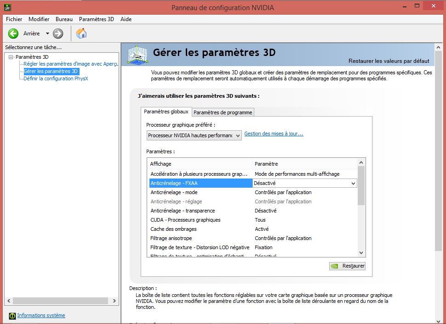Open the Paramètres 3D menu
446x324 pixels.
[x=97, y=19]
